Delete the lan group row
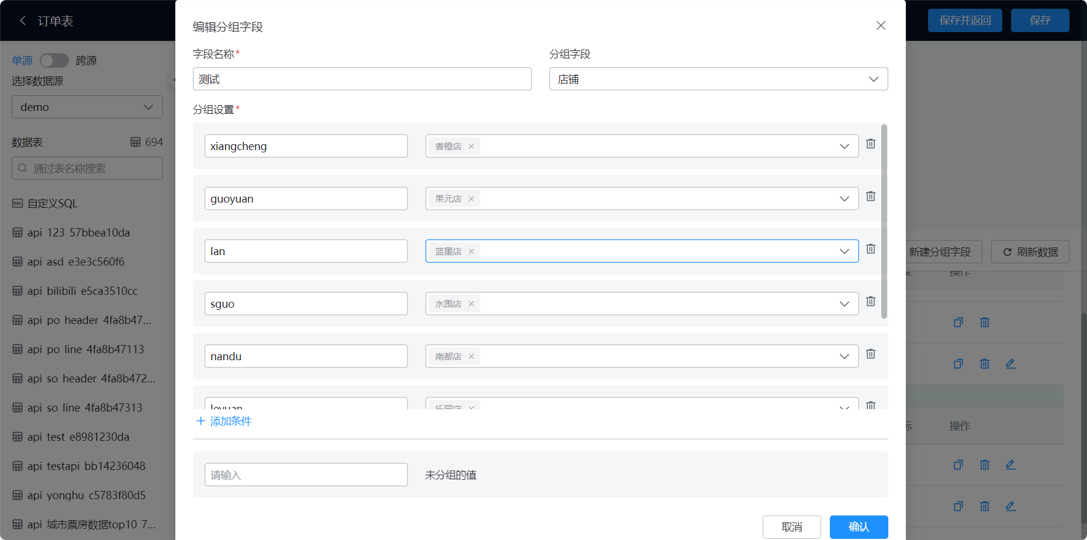 point(871,249)
